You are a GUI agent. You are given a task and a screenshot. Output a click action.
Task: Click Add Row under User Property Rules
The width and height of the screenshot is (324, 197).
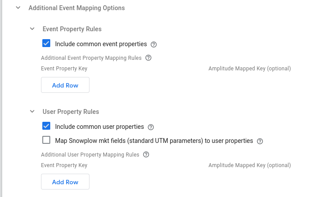tap(65, 182)
